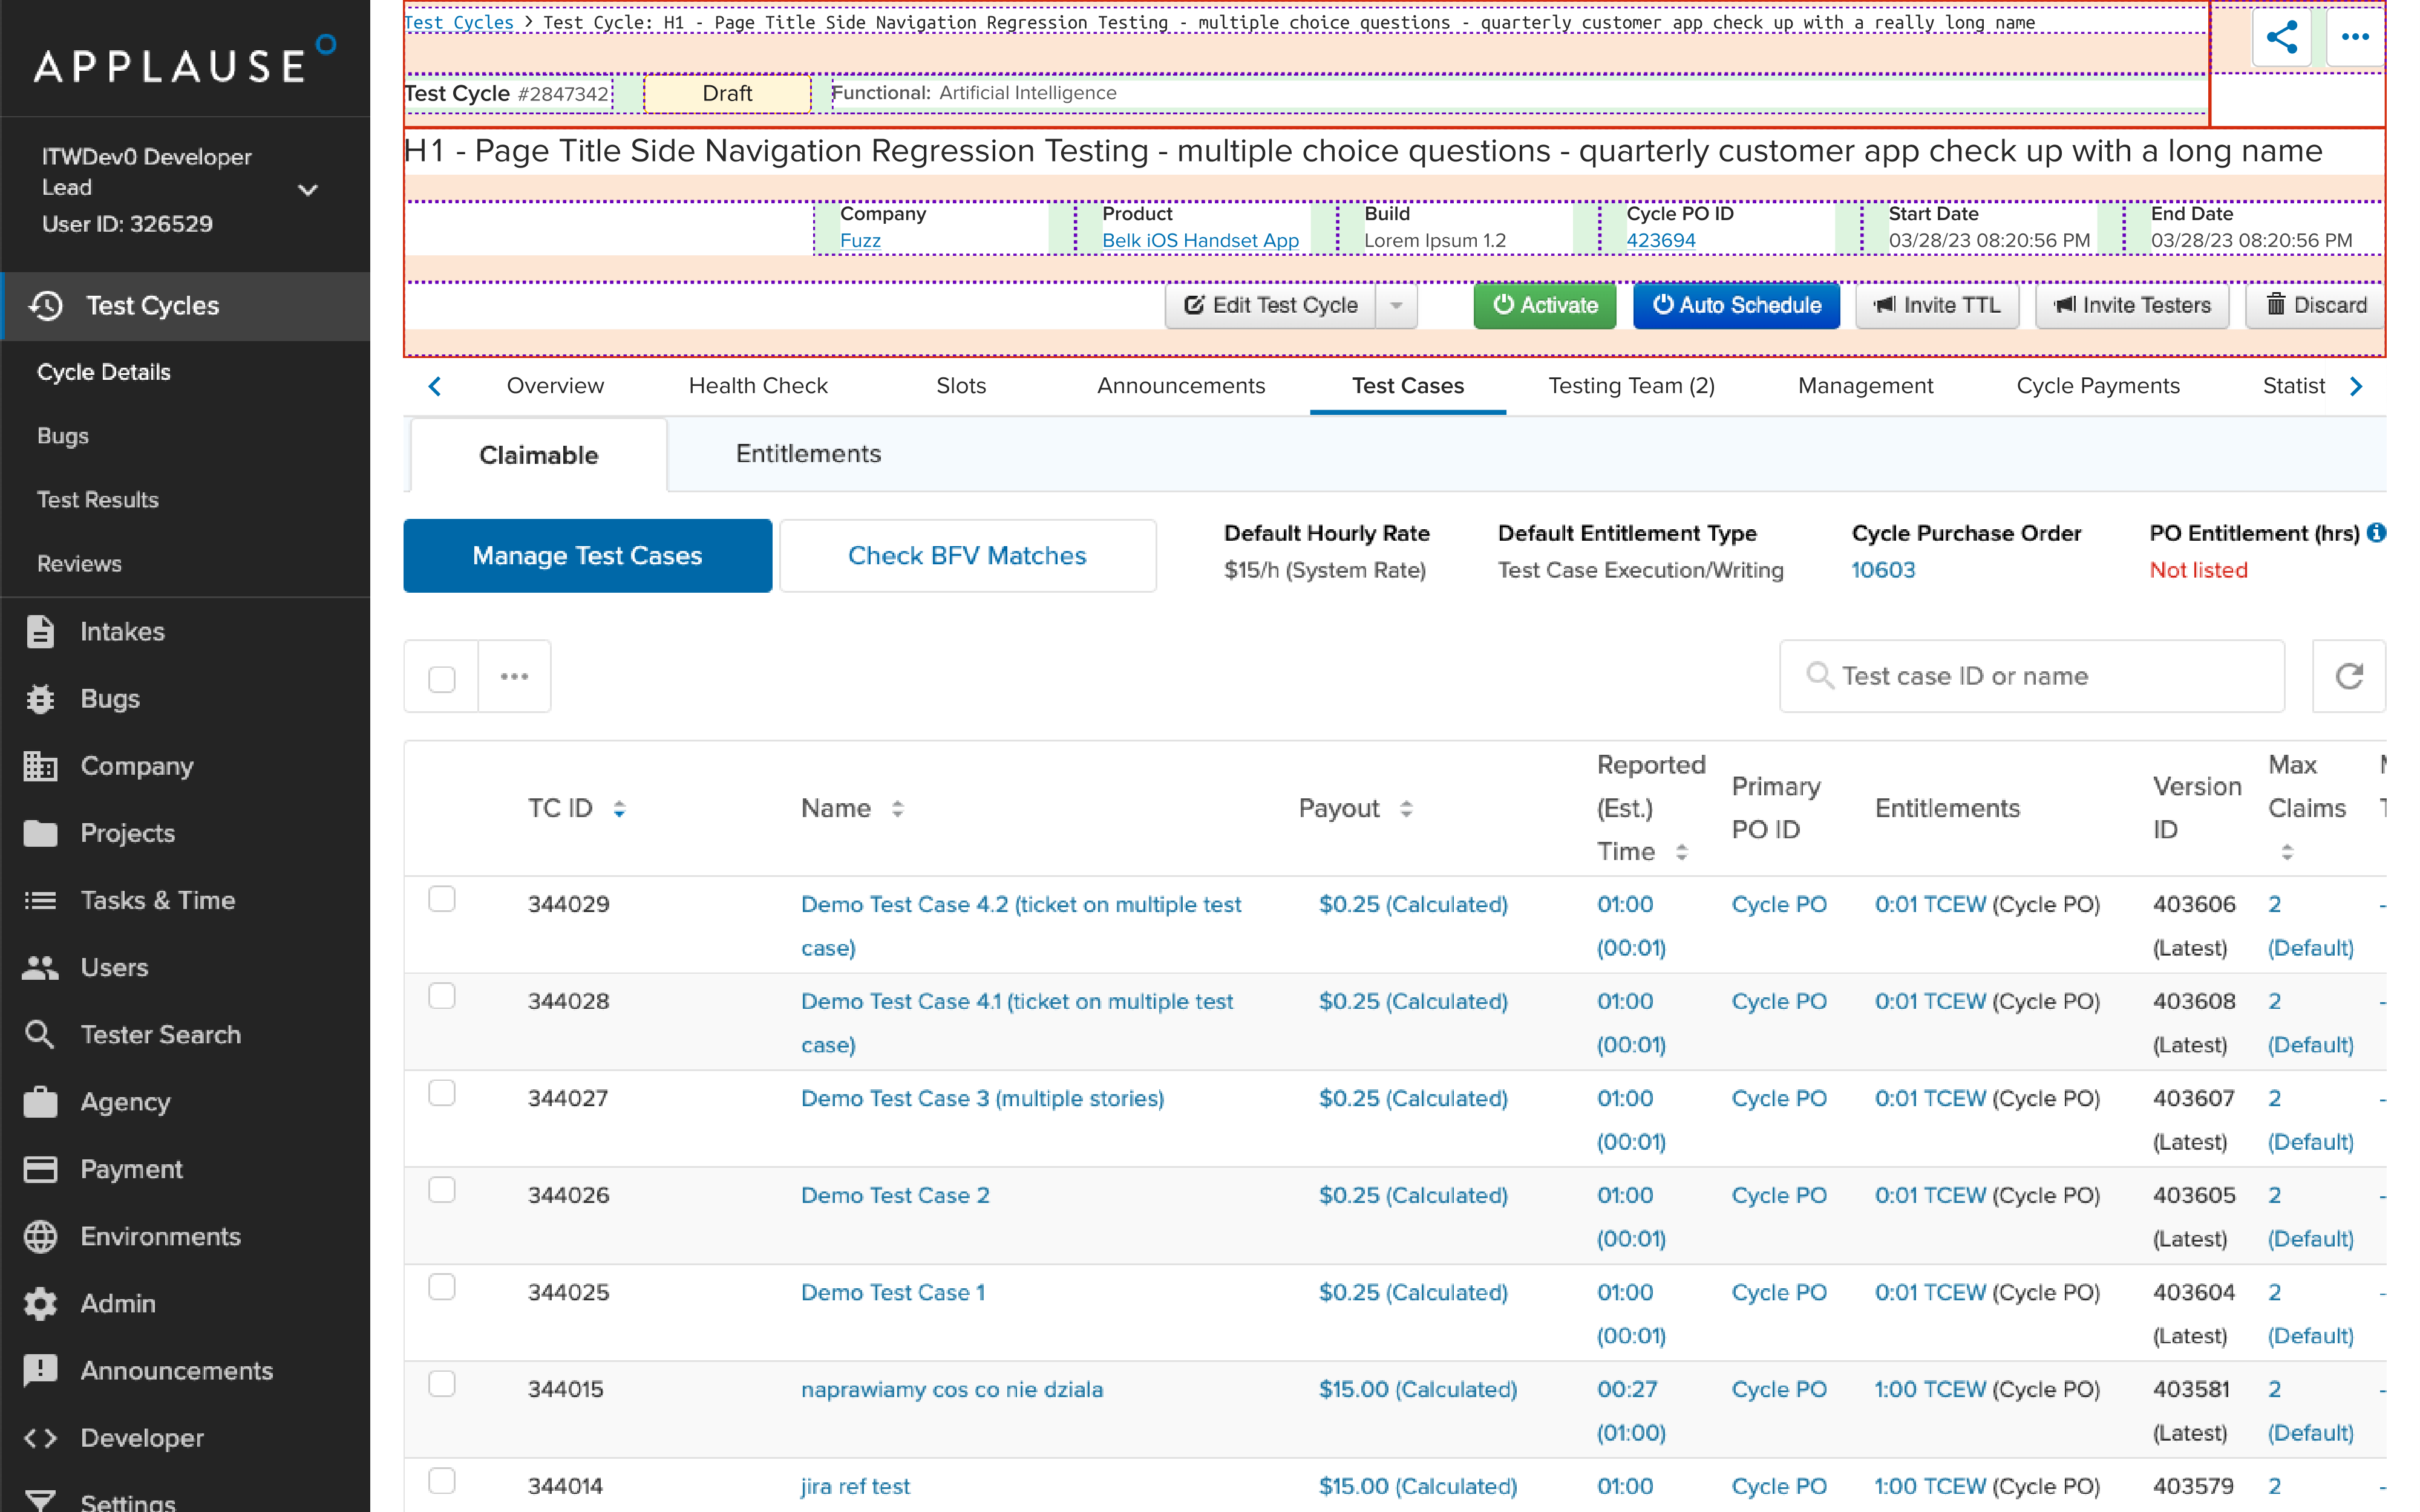Switch to the Testing Team (2) tab
Viewport: 2420px width, 1512px height.
tap(1631, 385)
